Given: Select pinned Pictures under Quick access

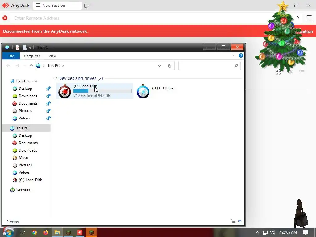Looking at the screenshot, I should pos(25,111).
